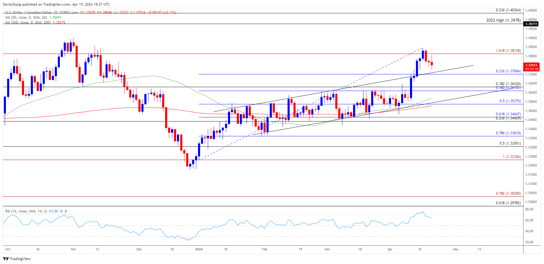Click the Feb date on the time axis
This screenshot has height=264, width=544.
pos(264,249)
